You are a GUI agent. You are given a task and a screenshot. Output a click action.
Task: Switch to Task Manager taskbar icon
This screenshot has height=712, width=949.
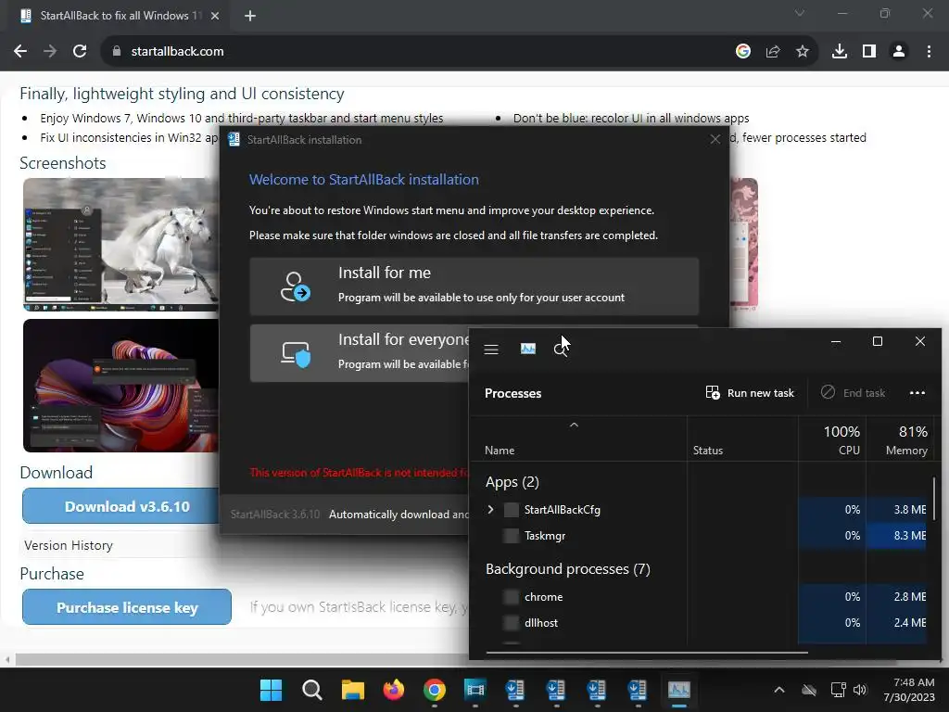coord(679,690)
